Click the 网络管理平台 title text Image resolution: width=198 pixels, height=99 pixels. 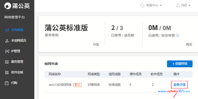(15, 17)
